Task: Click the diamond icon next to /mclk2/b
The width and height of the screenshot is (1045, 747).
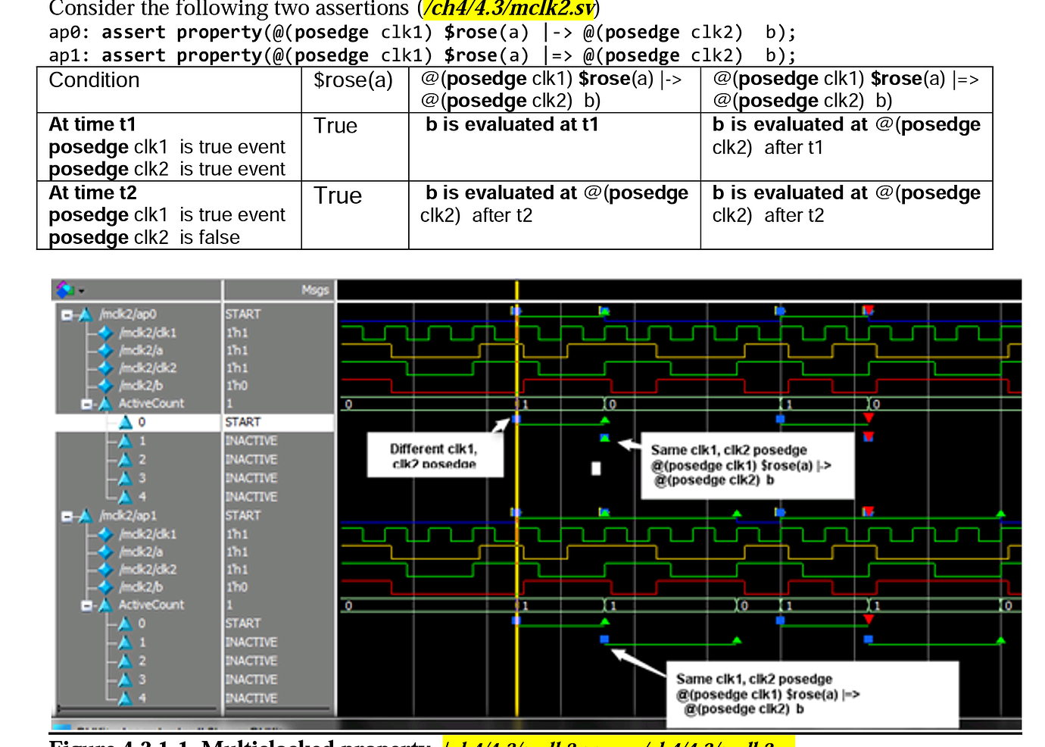Action: coord(104,386)
